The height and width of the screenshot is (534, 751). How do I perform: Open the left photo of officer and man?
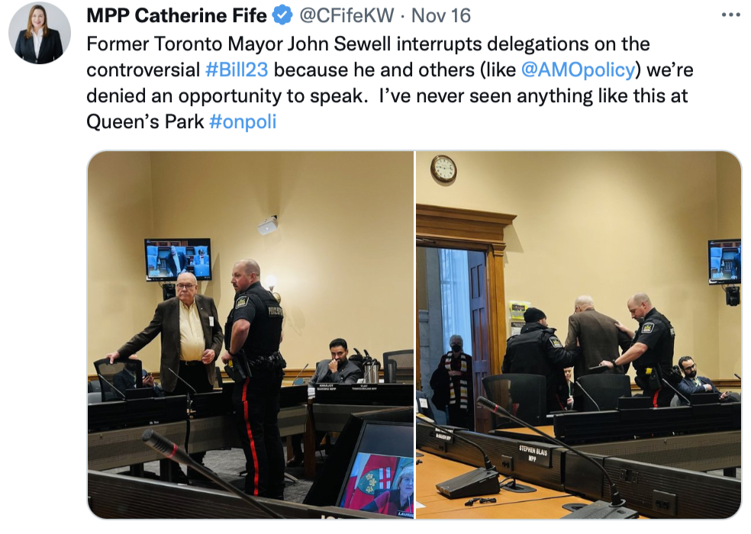(250, 335)
